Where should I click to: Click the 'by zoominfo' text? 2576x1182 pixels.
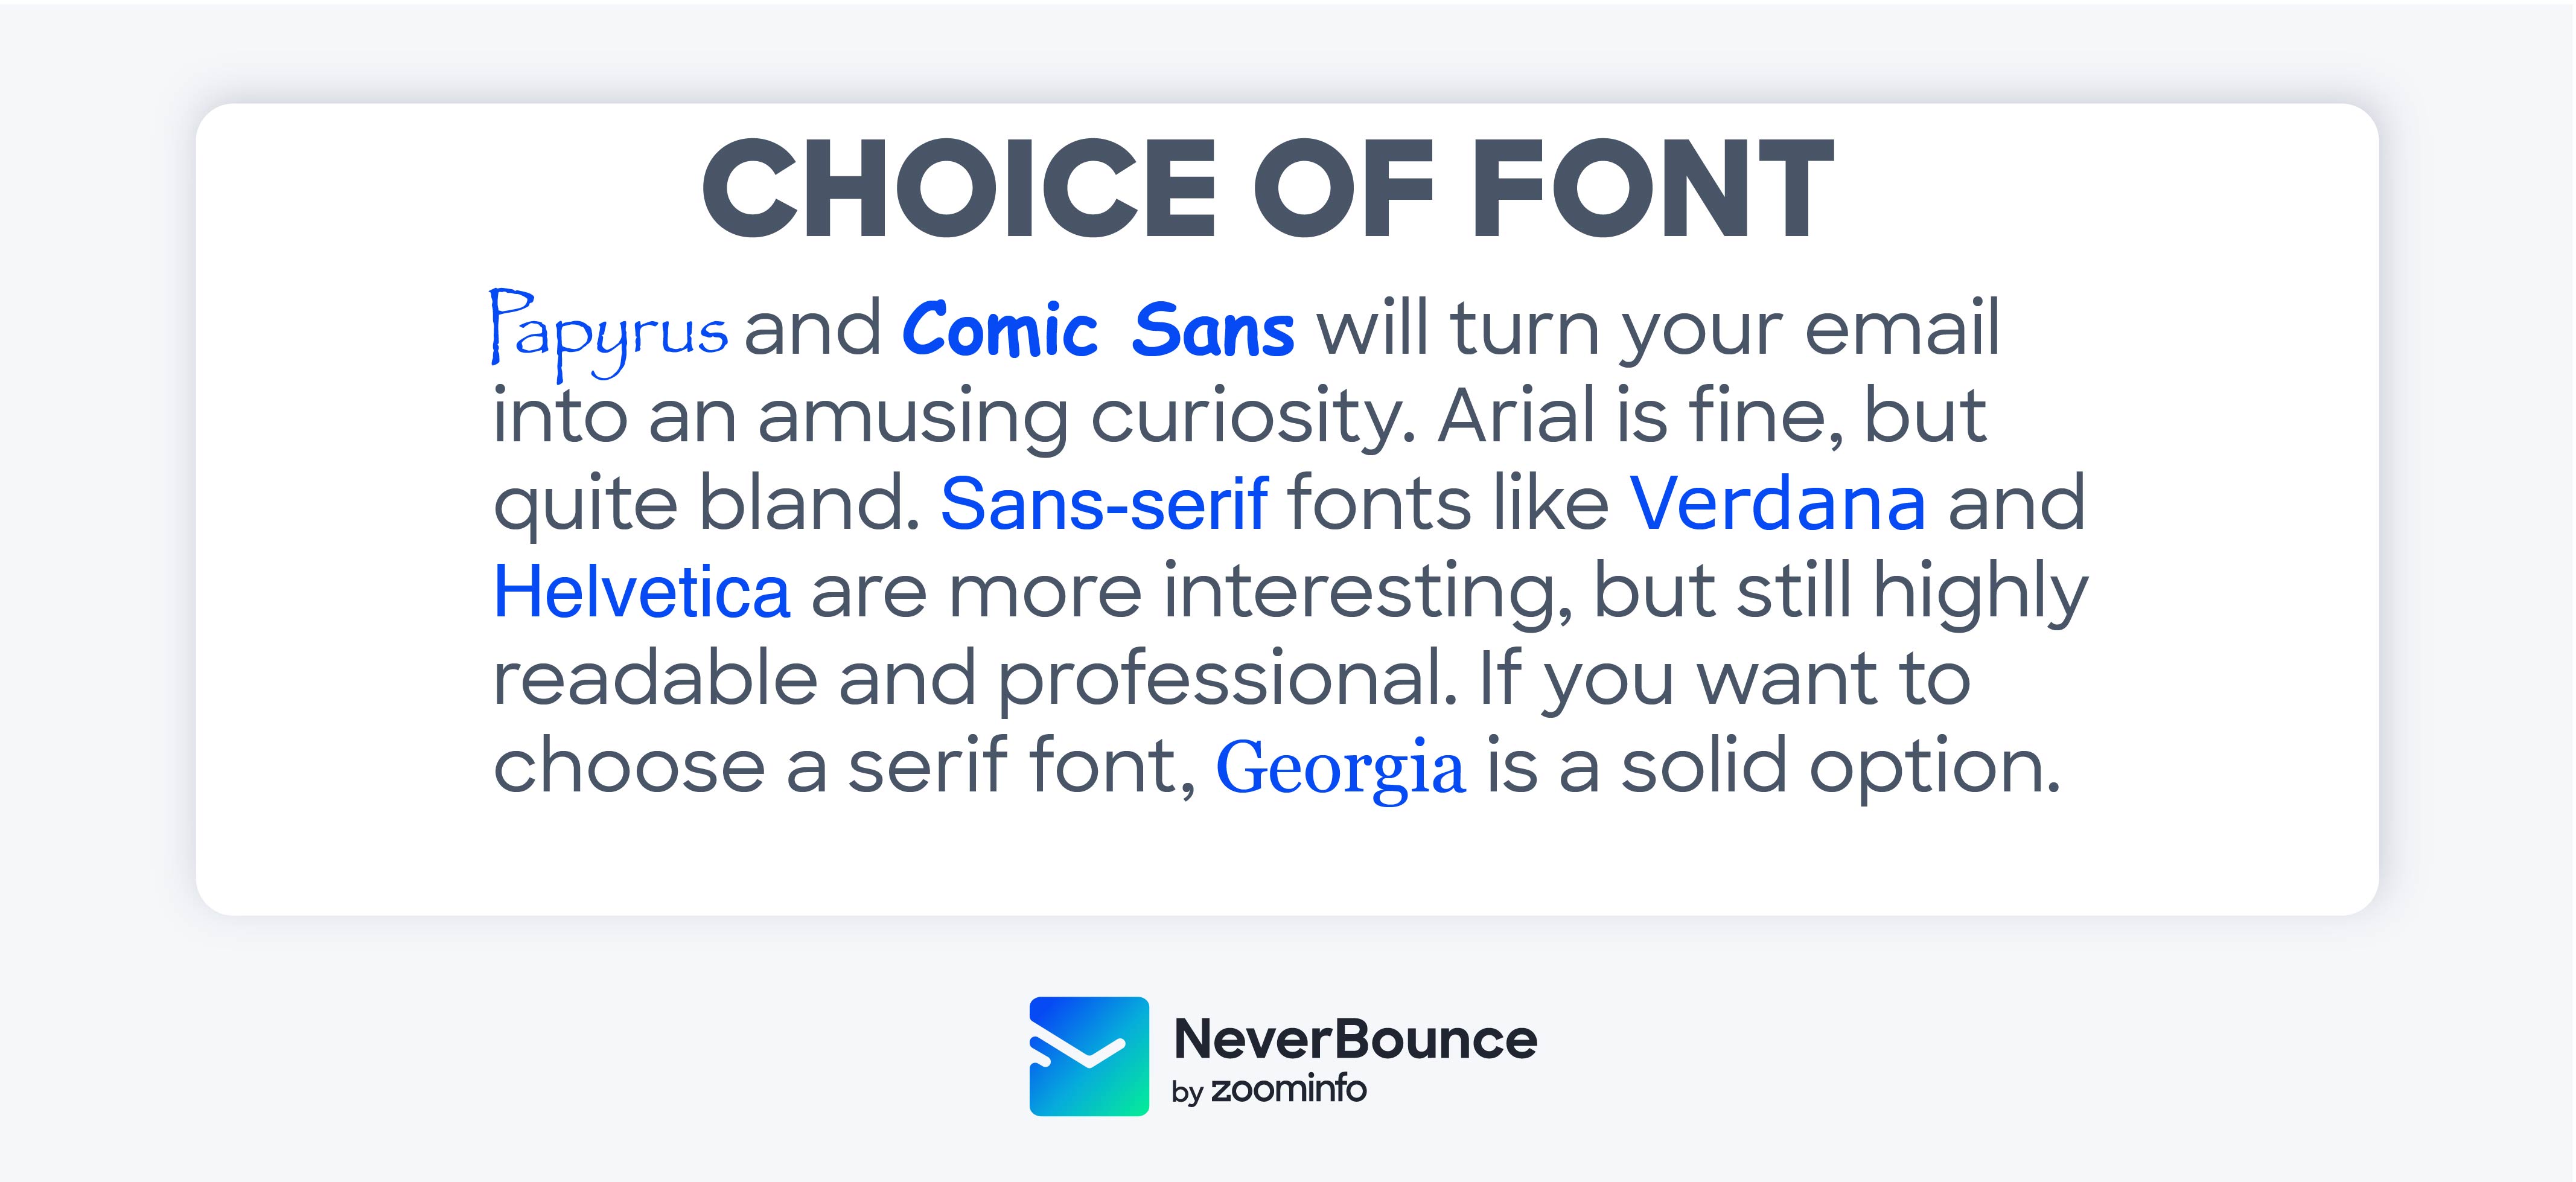tap(1268, 1090)
